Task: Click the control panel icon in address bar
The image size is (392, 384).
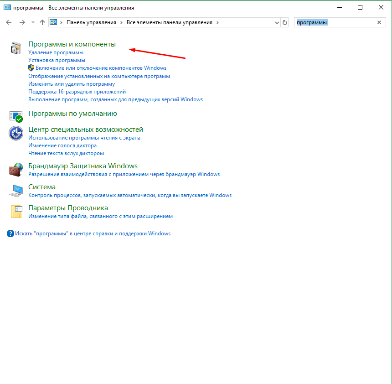Action: pyautogui.click(x=53, y=22)
